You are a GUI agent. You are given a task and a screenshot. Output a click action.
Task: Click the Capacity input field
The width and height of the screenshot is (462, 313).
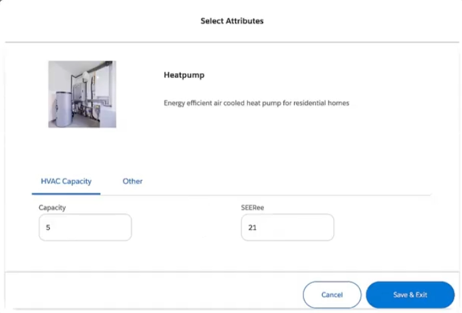85,227
